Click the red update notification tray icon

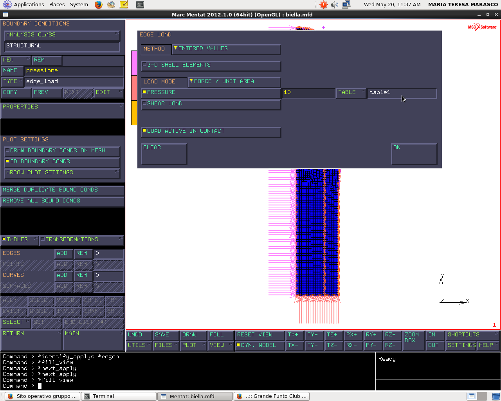(x=323, y=5)
